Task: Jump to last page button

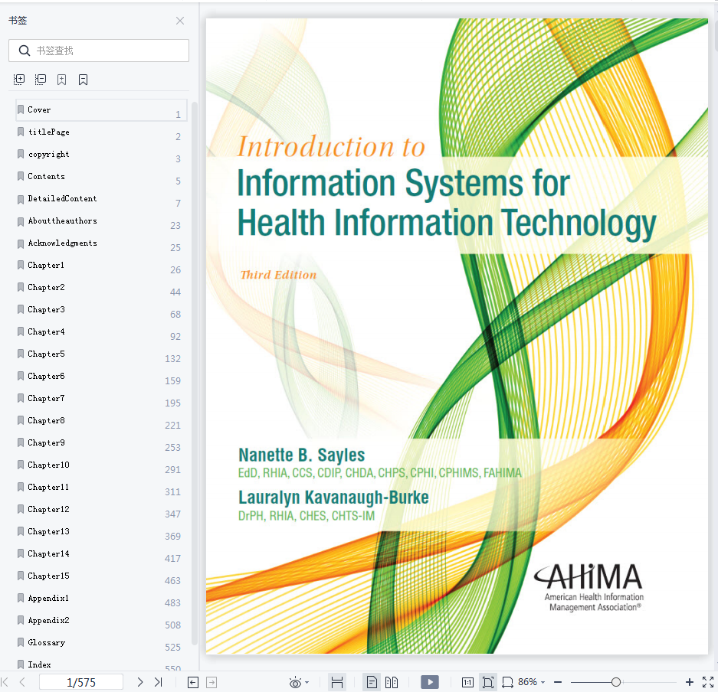Action: click(x=159, y=682)
